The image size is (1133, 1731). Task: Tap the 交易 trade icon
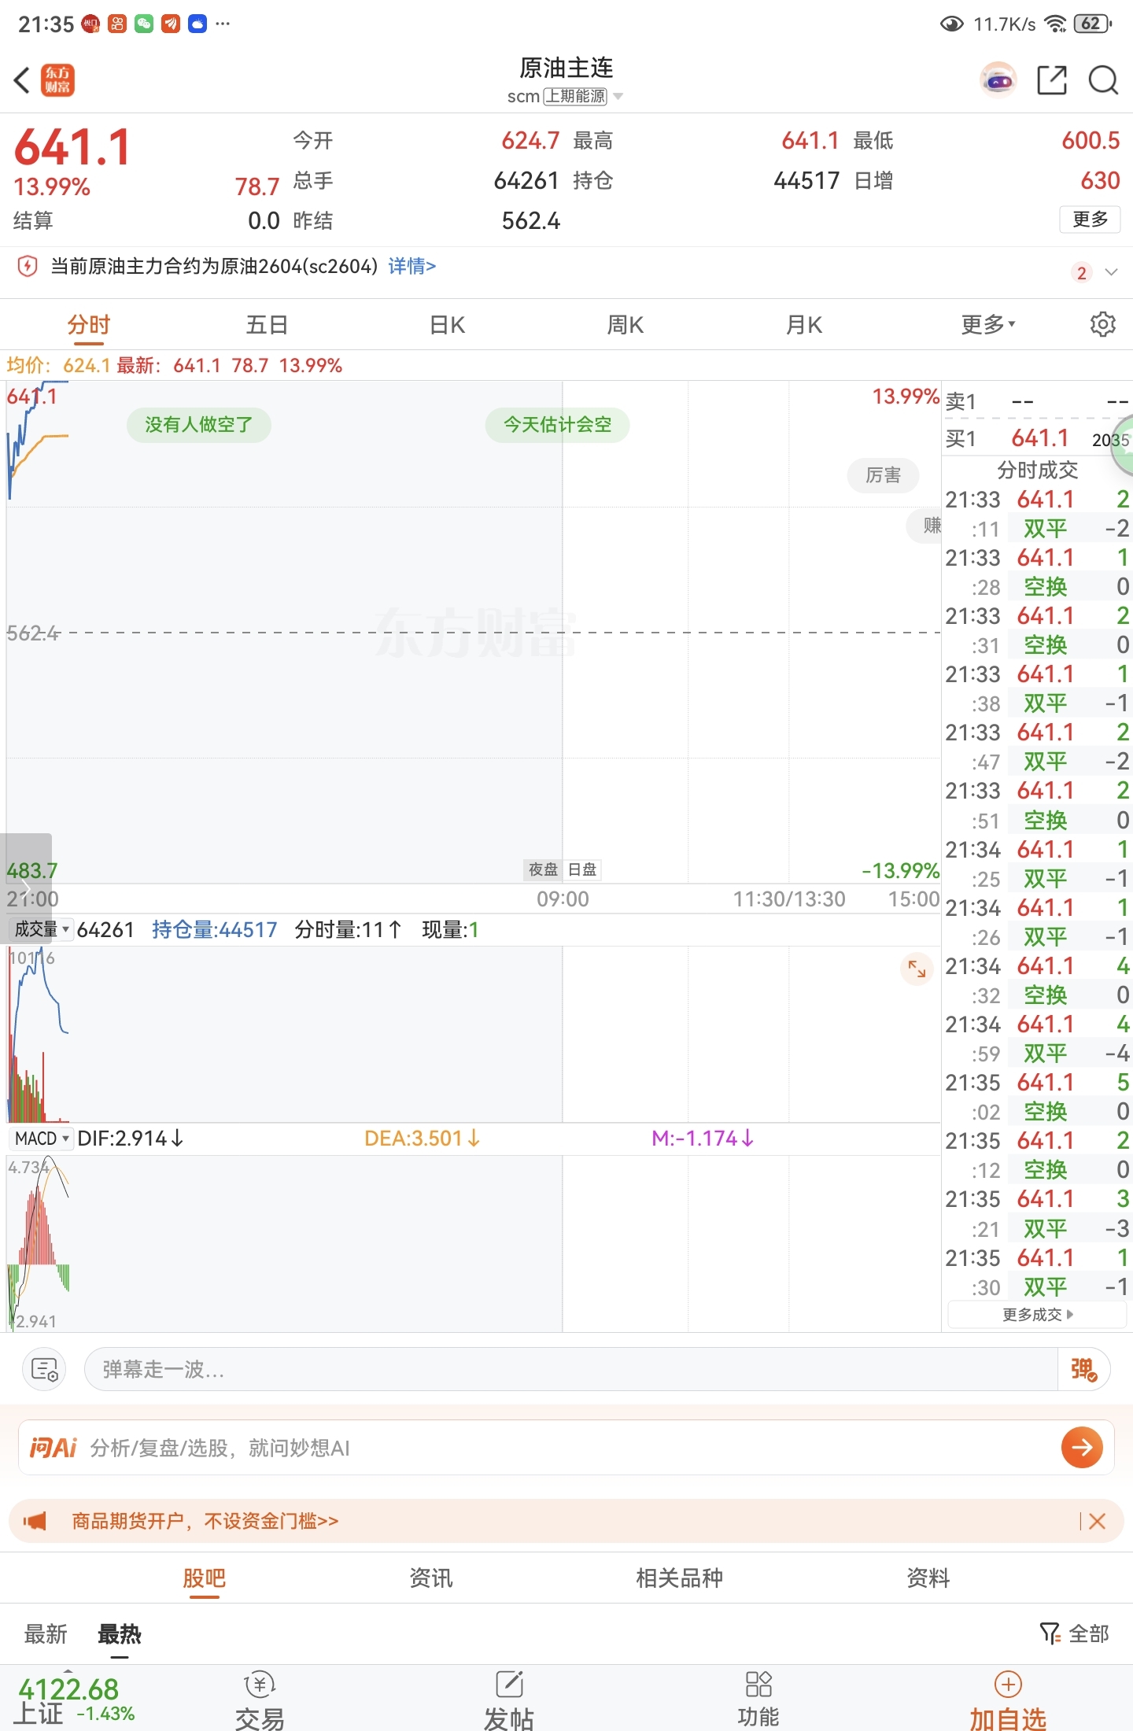pos(260,1700)
